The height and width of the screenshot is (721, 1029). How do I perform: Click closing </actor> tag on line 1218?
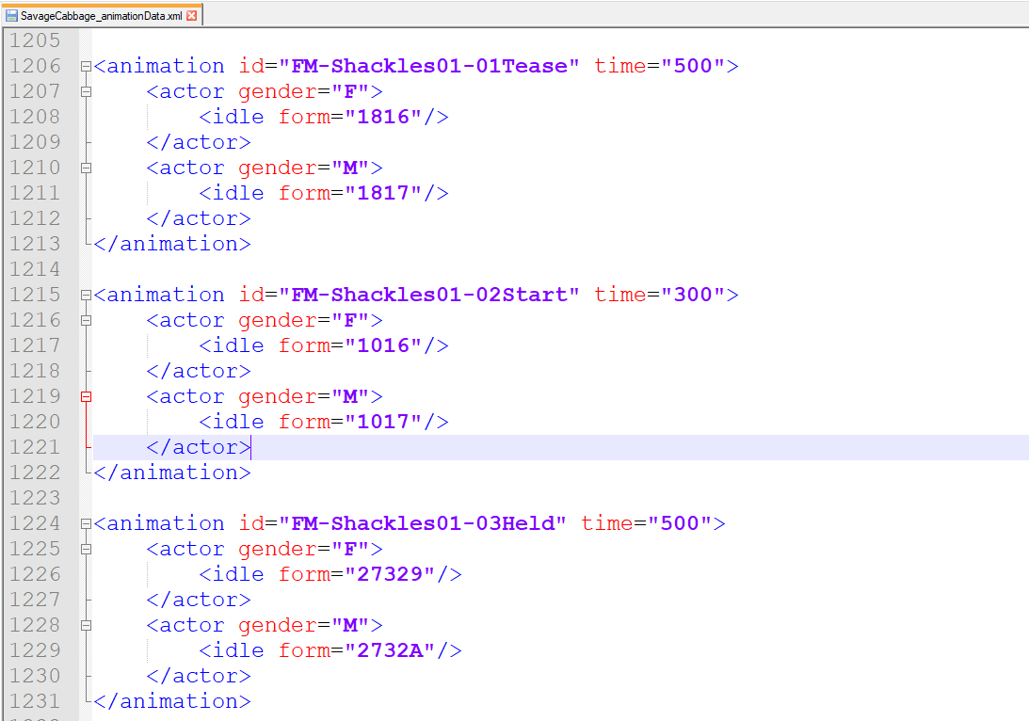coord(199,372)
